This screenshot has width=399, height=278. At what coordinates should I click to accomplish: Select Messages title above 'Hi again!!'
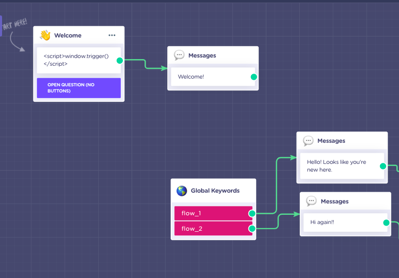(335, 201)
